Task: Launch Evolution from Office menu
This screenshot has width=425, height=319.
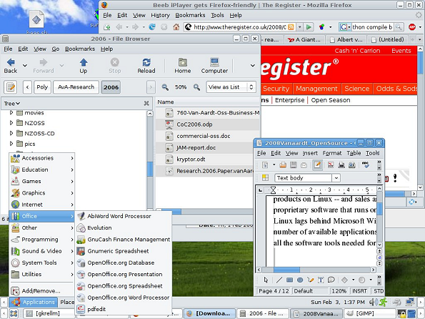Action: pos(124,227)
